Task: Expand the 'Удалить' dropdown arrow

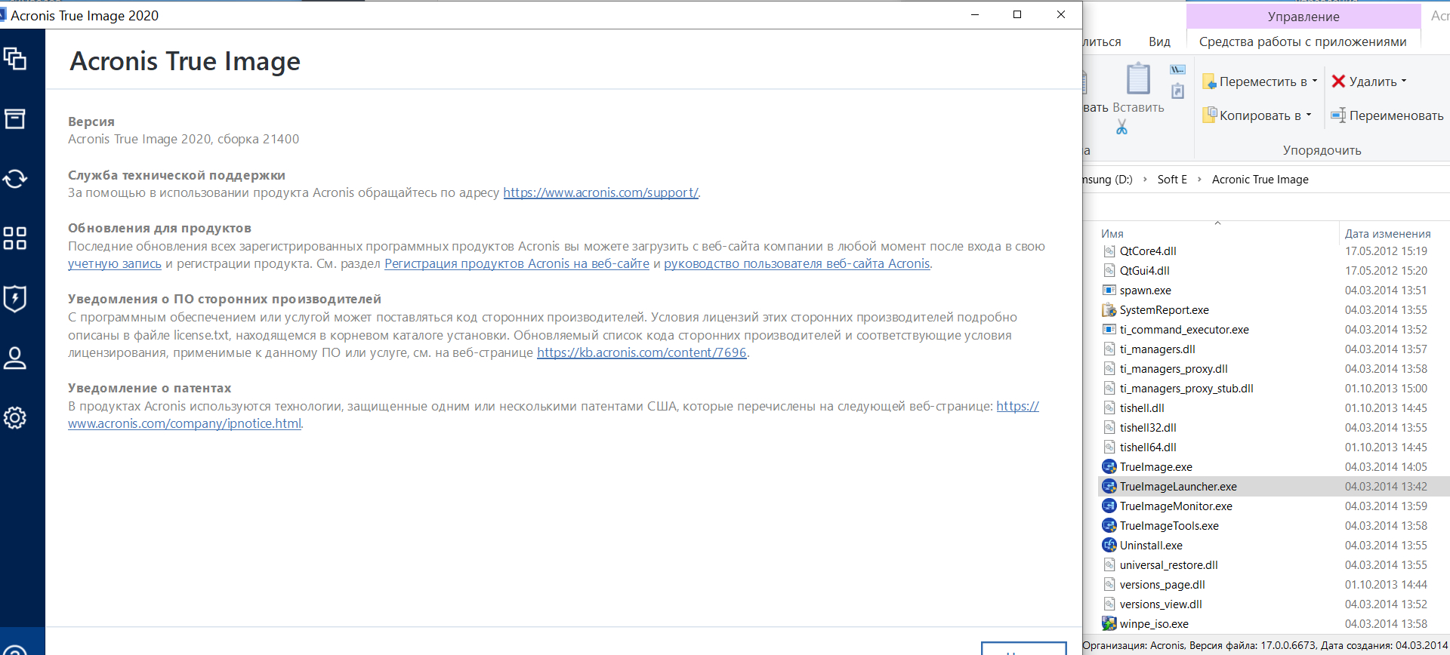Action: coord(1404,81)
